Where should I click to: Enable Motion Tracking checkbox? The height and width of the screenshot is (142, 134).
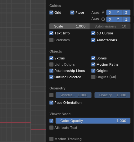point(51,139)
